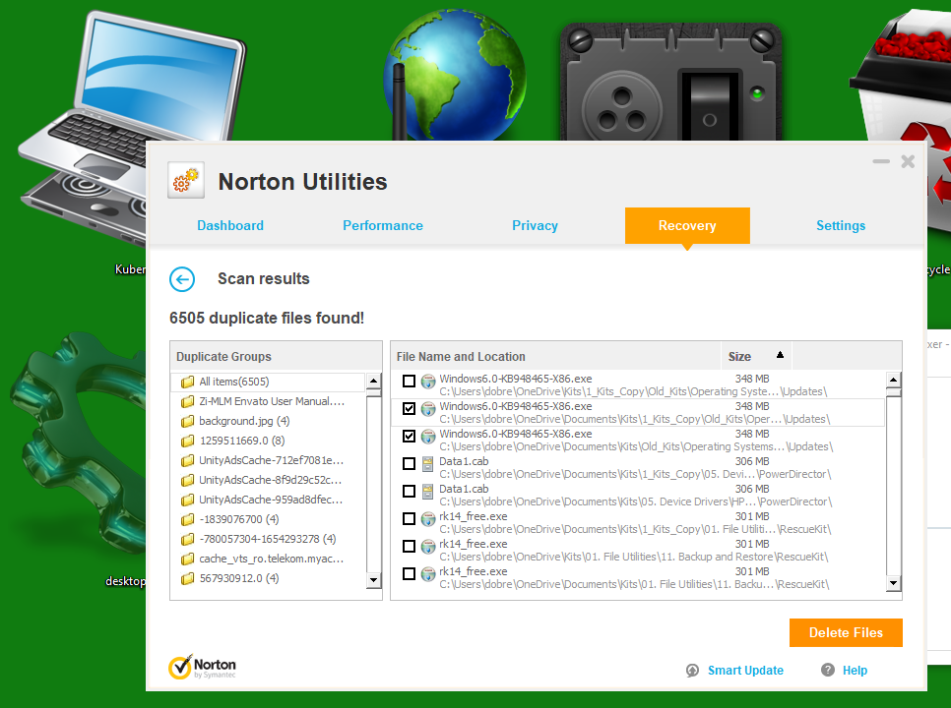Click the Norton Utilities gear logo icon
951x708 pixels.
(186, 180)
